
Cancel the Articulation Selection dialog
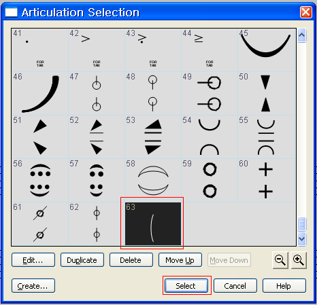coord(235,286)
